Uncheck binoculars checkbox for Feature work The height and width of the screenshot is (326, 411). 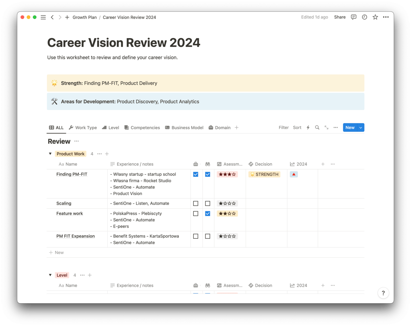coord(208,214)
